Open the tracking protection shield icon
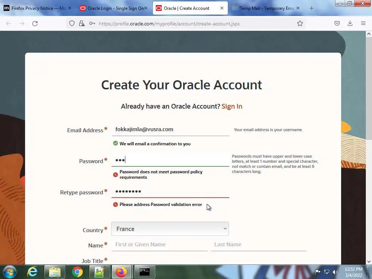This screenshot has height=279, width=372. pos(72,23)
